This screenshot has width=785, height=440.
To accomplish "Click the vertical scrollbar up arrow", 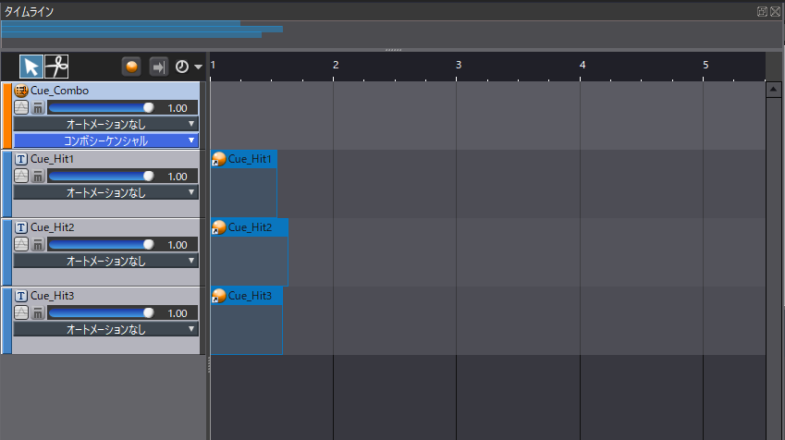I will point(773,90).
